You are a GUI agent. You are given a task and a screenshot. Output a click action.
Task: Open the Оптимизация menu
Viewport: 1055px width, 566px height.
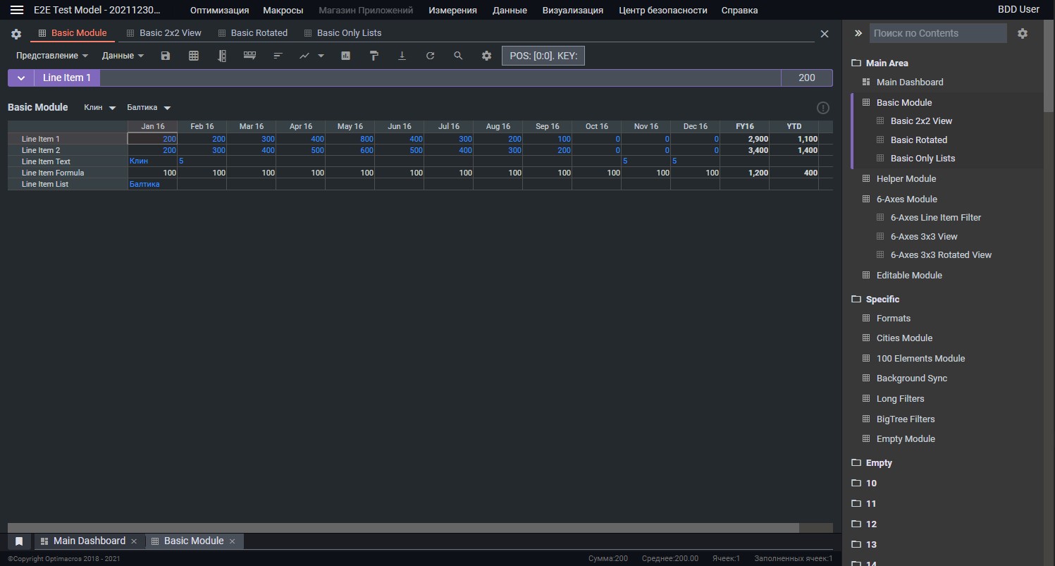coord(219,10)
